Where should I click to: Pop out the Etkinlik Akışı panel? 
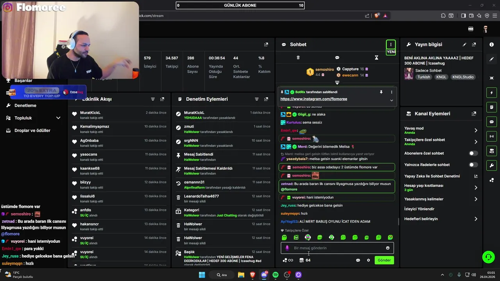(x=162, y=99)
